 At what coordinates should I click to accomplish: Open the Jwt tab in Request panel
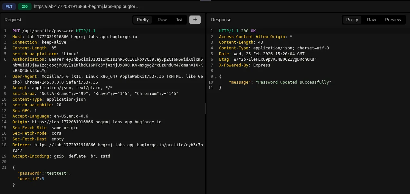(x=179, y=20)
